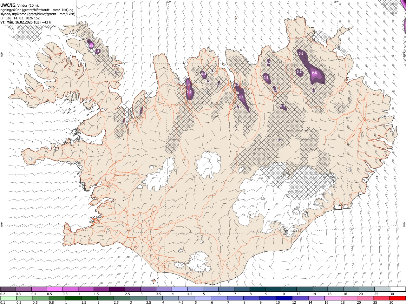Select the light pink swatch between 16 and 18 on the lower scale
This screenshot has width=406, height=305.
click(332, 298)
